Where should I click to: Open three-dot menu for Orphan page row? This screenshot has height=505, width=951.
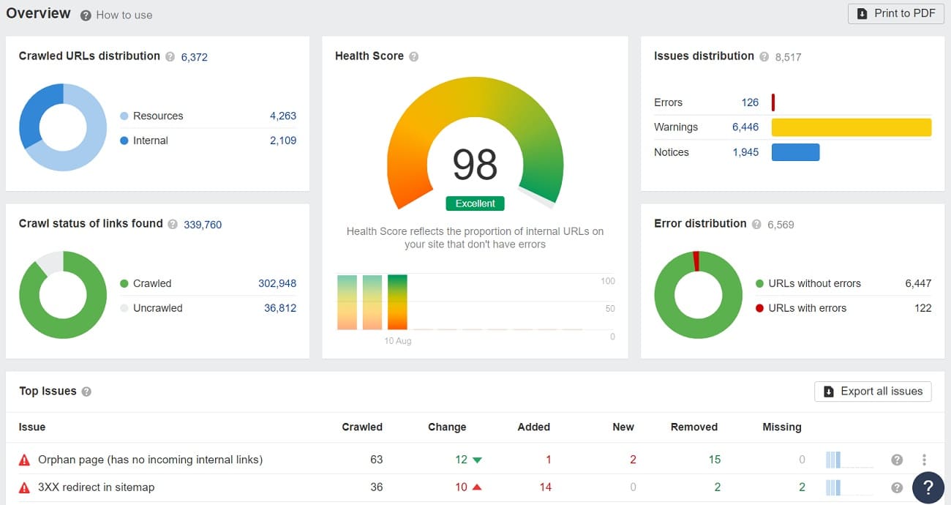click(x=924, y=460)
